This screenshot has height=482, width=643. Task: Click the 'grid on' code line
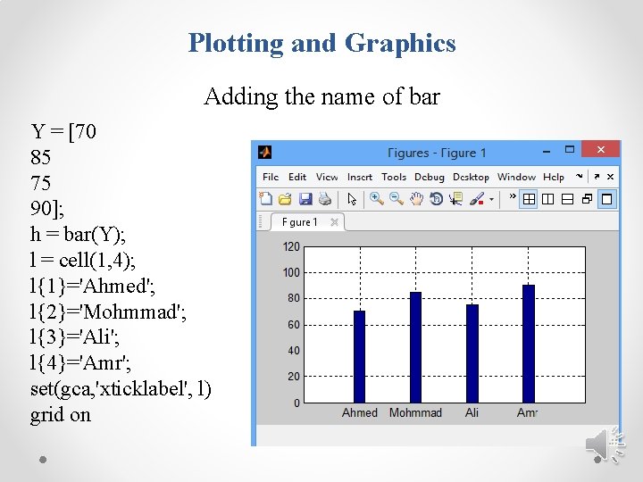(x=61, y=415)
